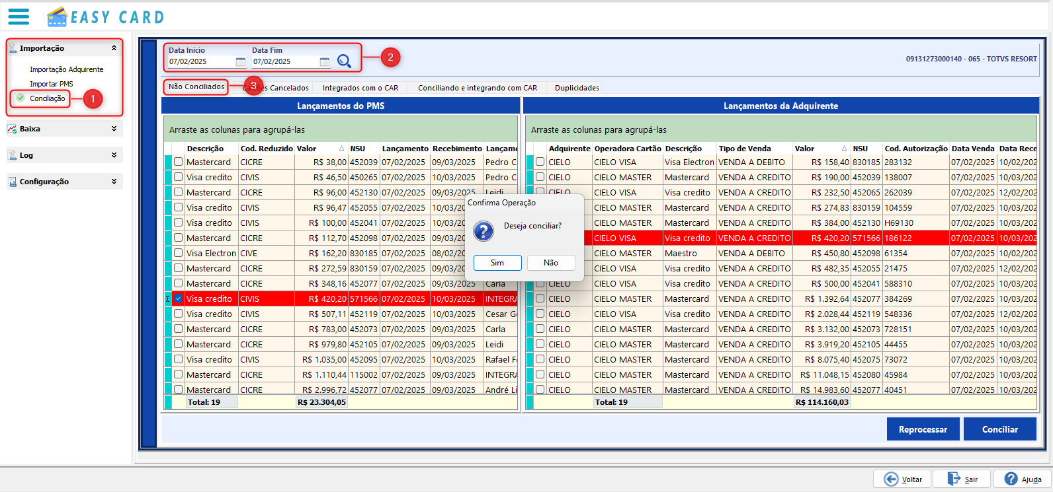Viewport: 1053px width, 492px height.
Task: Click the Adquirente column header
Action: pyautogui.click(x=569, y=149)
